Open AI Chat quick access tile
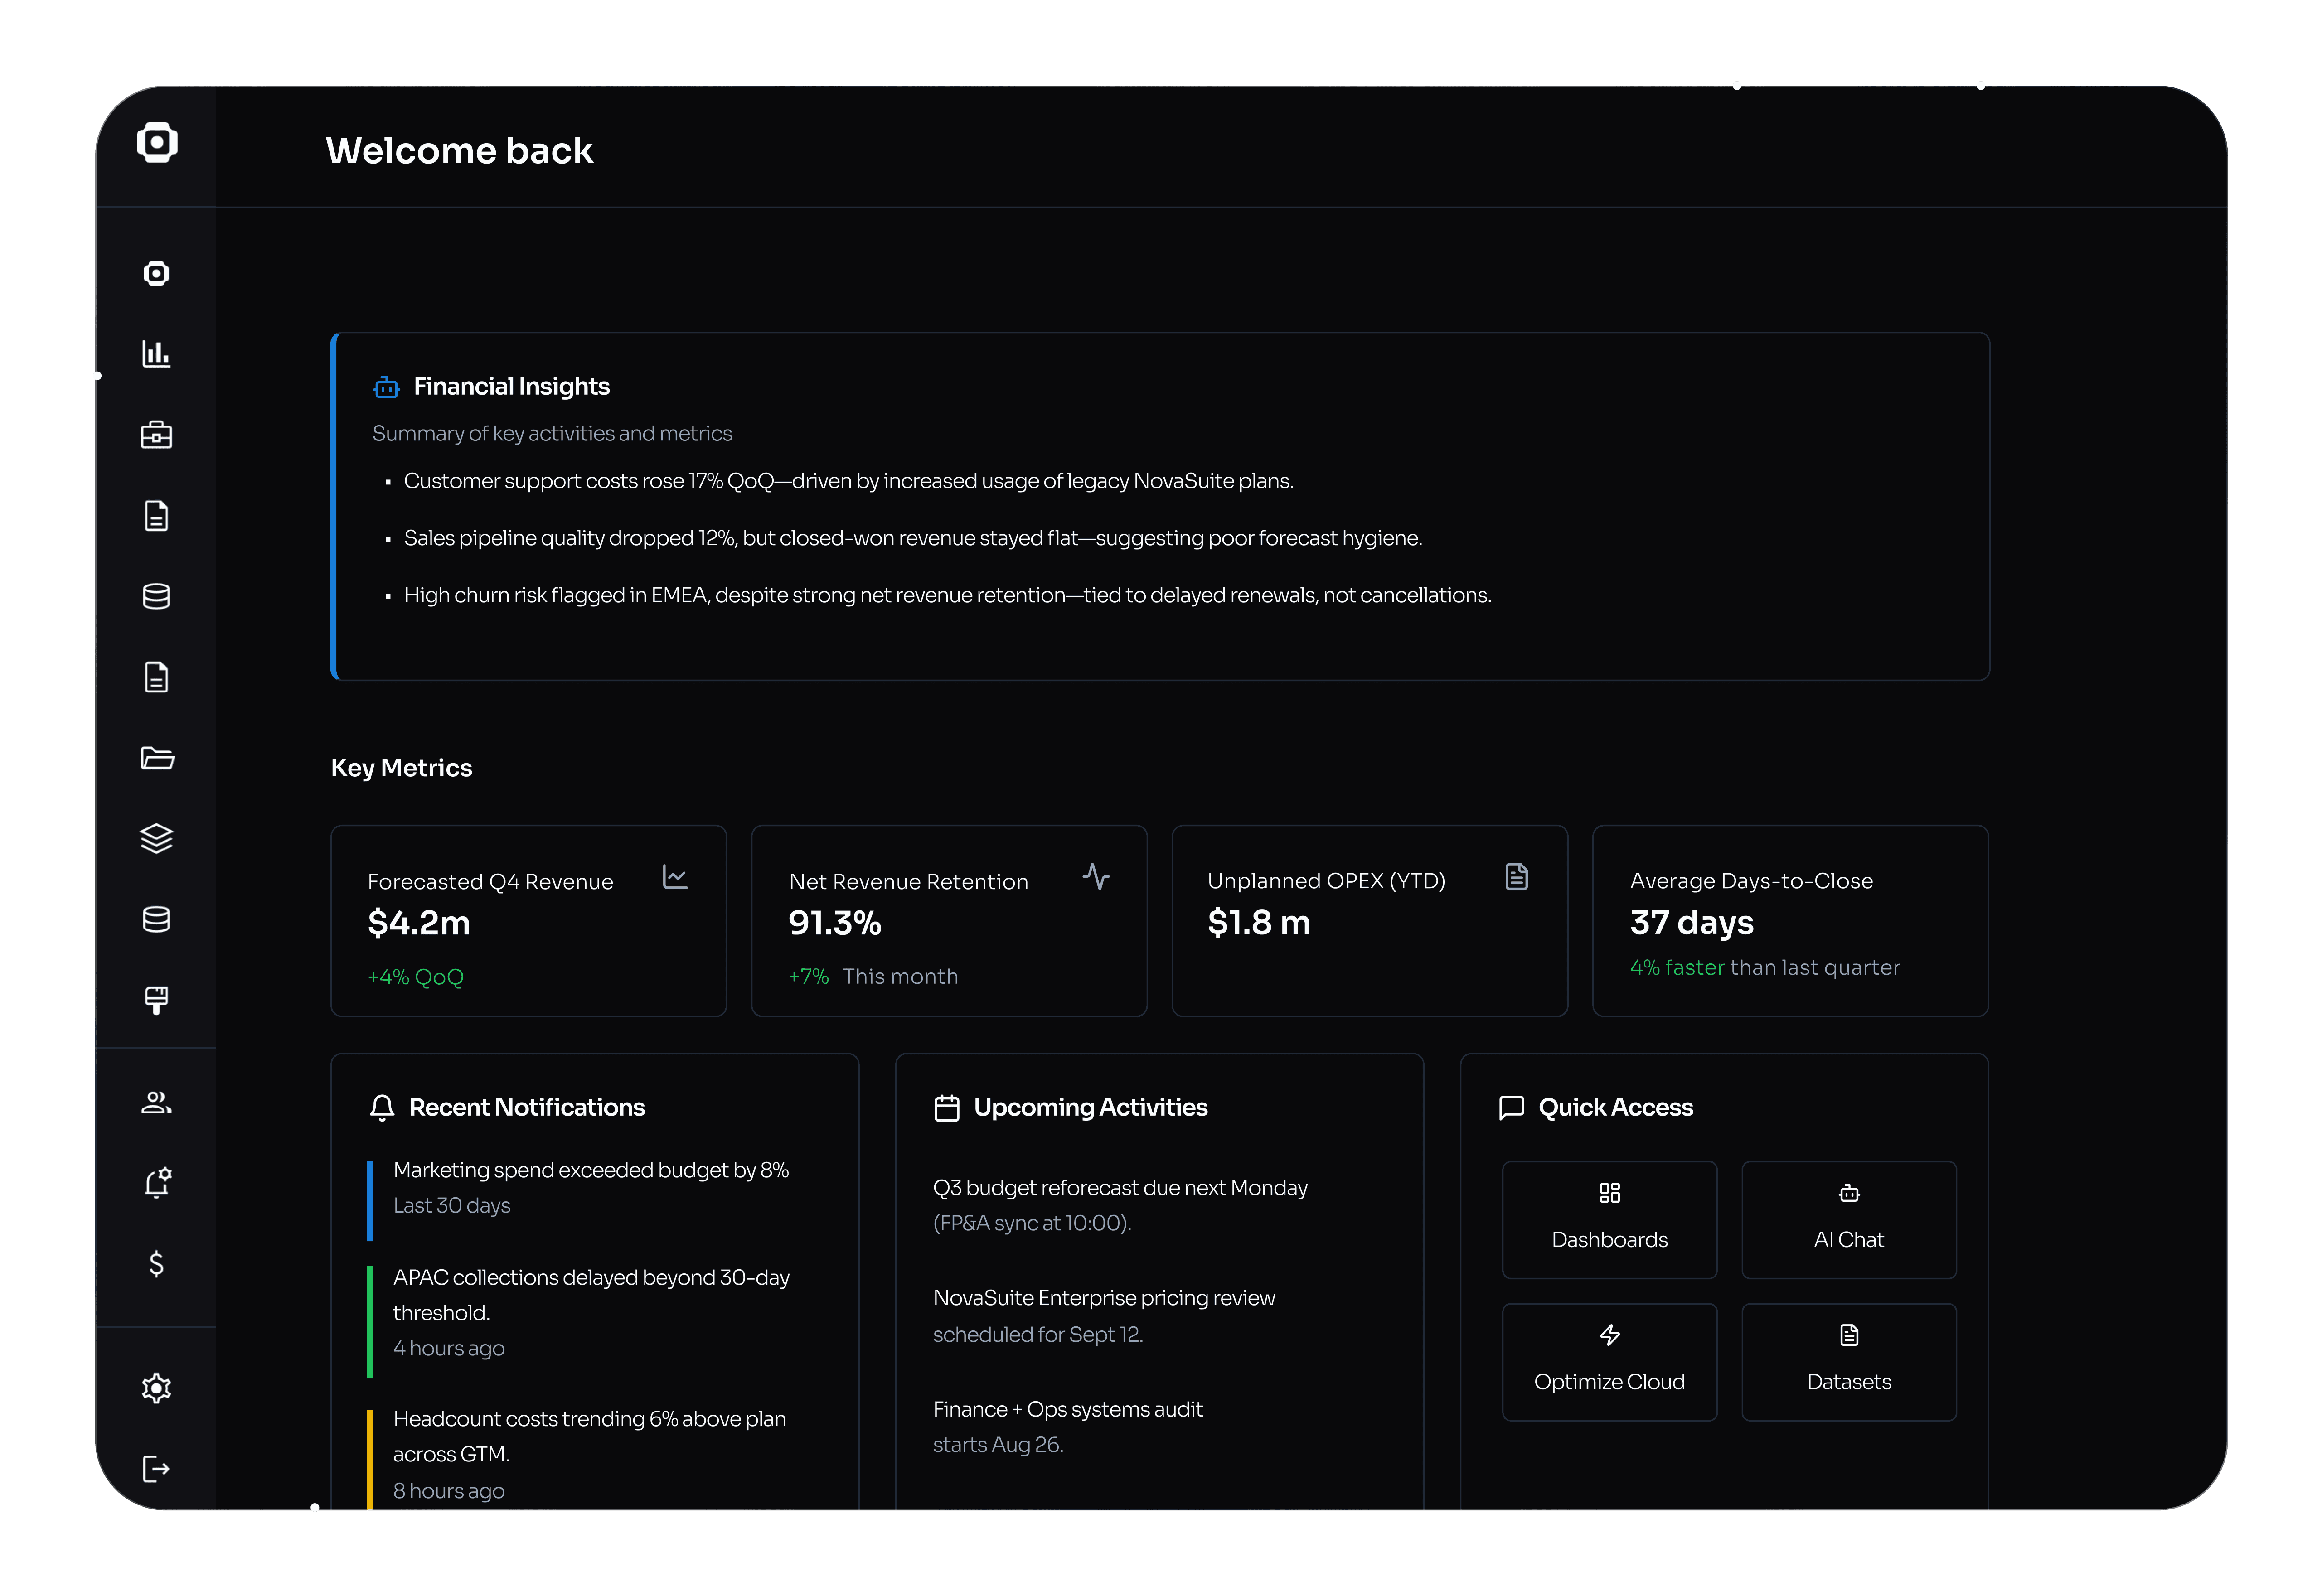 coord(1848,1219)
